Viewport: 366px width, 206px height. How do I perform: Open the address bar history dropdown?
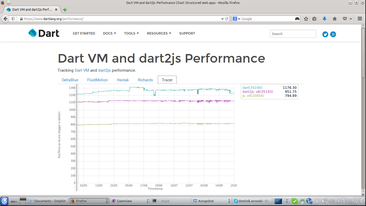click(222, 19)
